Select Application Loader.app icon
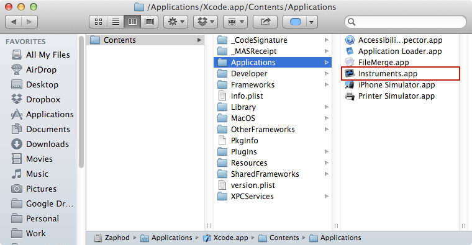The width and height of the screenshot is (472, 245). click(x=350, y=51)
